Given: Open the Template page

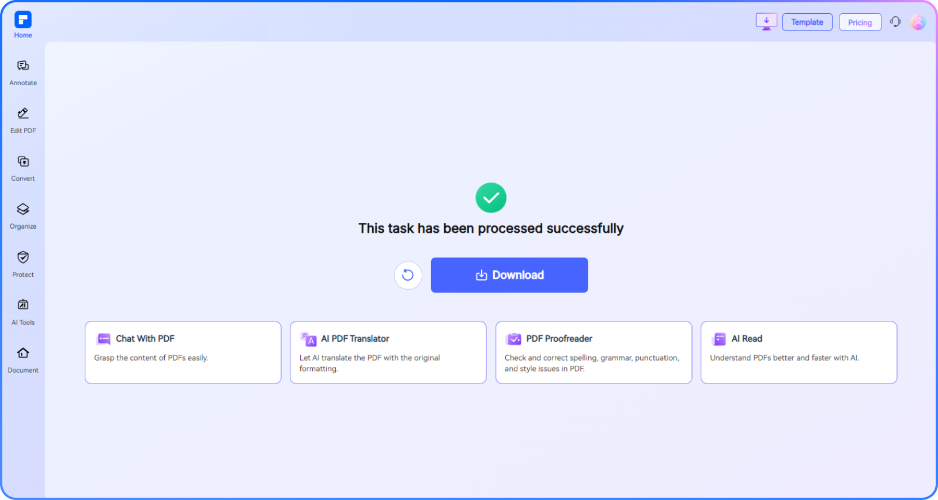Looking at the screenshot, I should click(x=807, y=22).
